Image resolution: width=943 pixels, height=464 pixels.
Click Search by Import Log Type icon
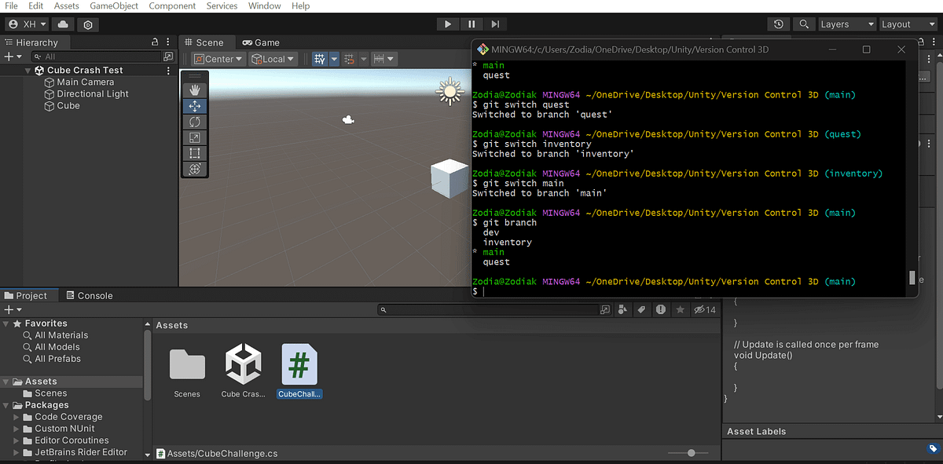point(661,310)
